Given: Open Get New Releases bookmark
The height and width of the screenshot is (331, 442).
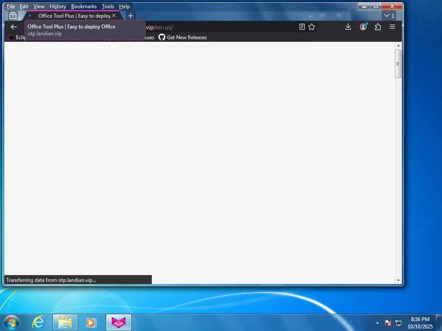Looking at the screenshot, I should tap(183, 37).
